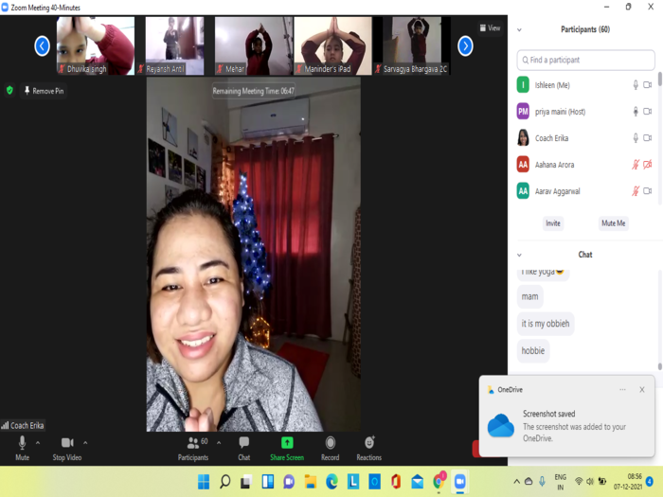Viewport: 663px width, 497px height.
Task: Open Chat from meeting toolbar
Action: click(x=244, y=449)
